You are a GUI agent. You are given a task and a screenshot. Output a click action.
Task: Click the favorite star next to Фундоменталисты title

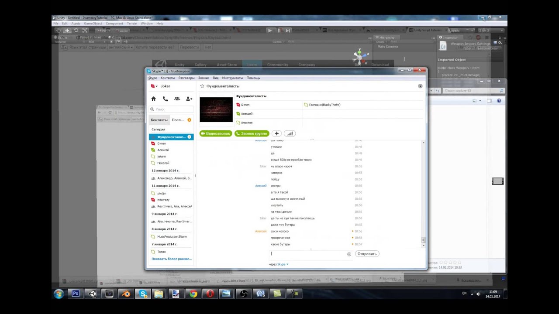202,86
